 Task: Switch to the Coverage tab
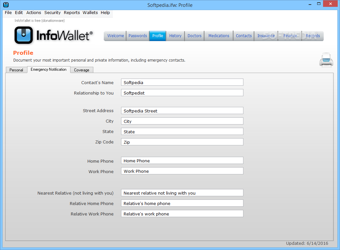[x=82, y=70]
